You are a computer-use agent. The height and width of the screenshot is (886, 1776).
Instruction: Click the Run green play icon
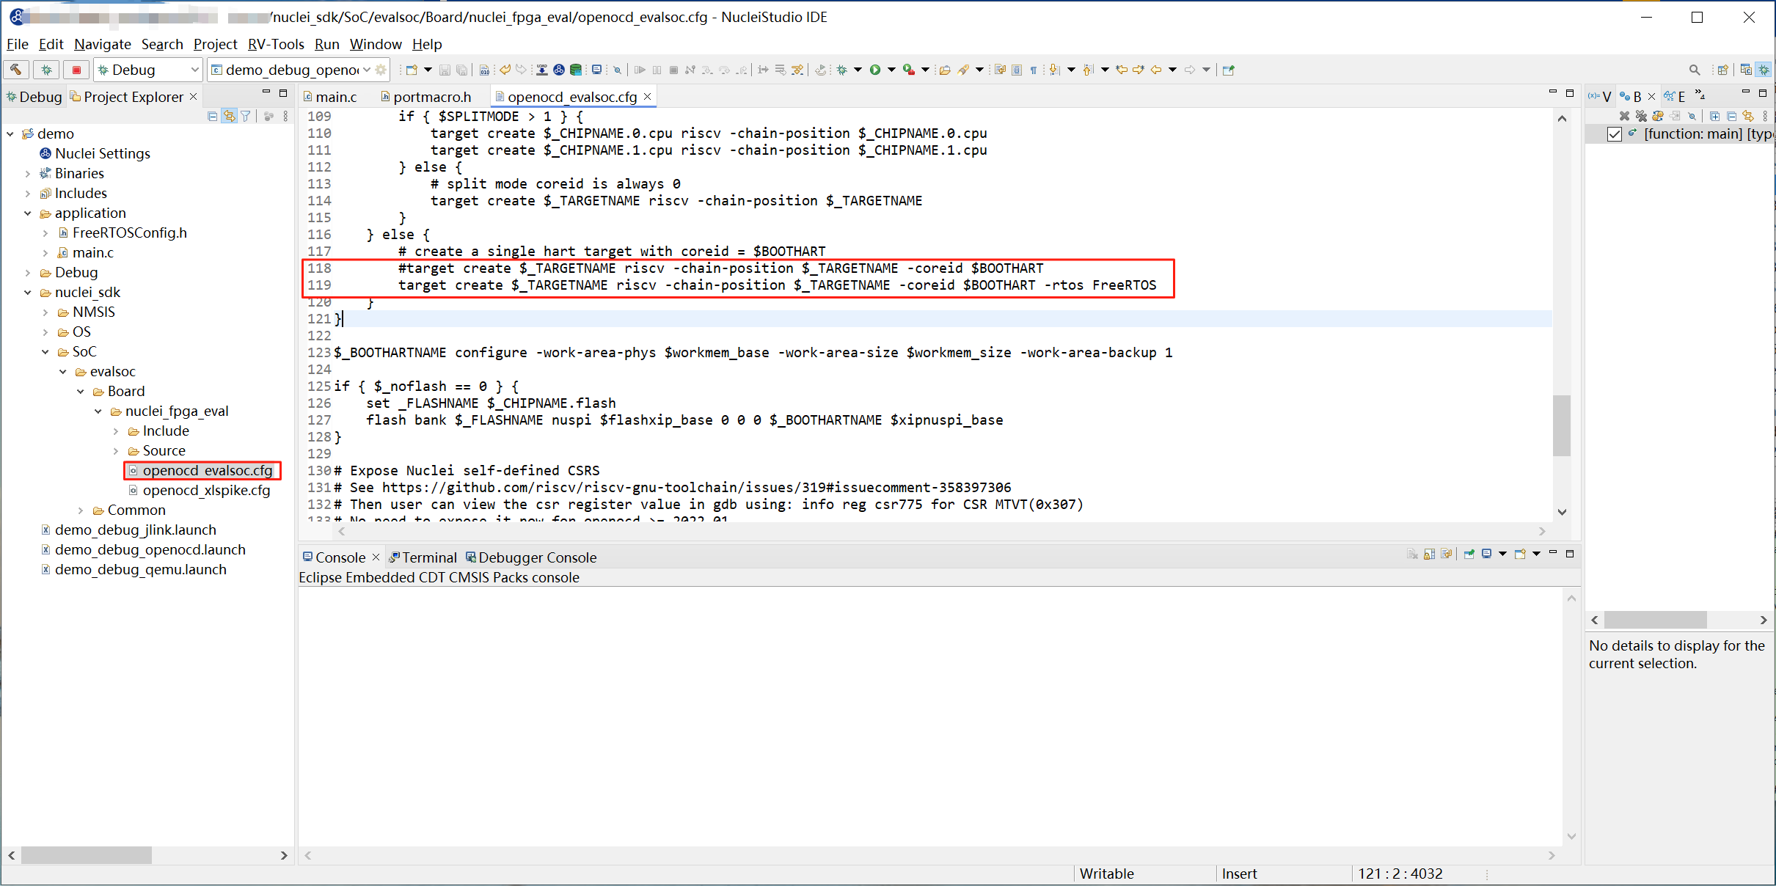[874, 70]
